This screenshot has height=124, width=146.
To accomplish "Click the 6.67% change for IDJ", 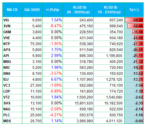I will coord(56,80).
